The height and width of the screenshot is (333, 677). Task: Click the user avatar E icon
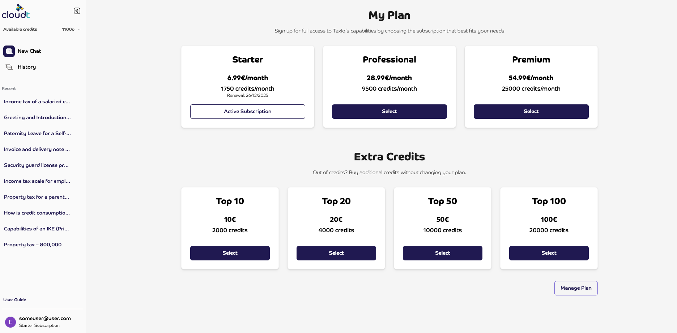[x=10, y=322]
